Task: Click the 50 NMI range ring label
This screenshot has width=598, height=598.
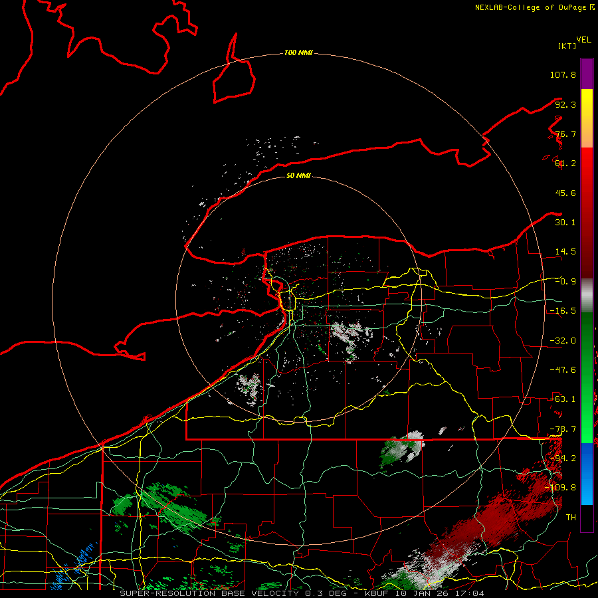Action: tap(298, 175)
